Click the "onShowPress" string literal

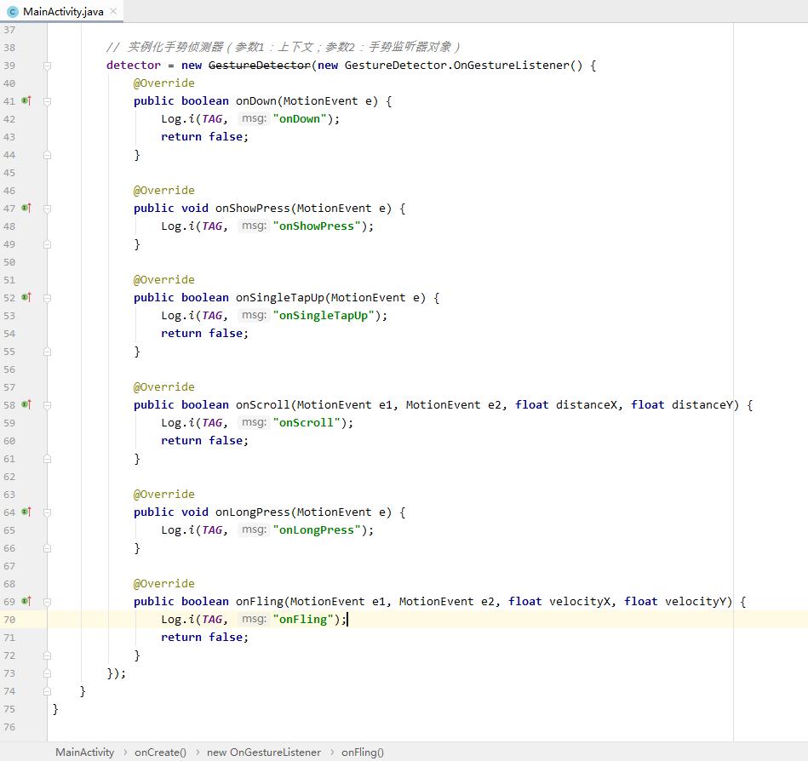point(317,226)
